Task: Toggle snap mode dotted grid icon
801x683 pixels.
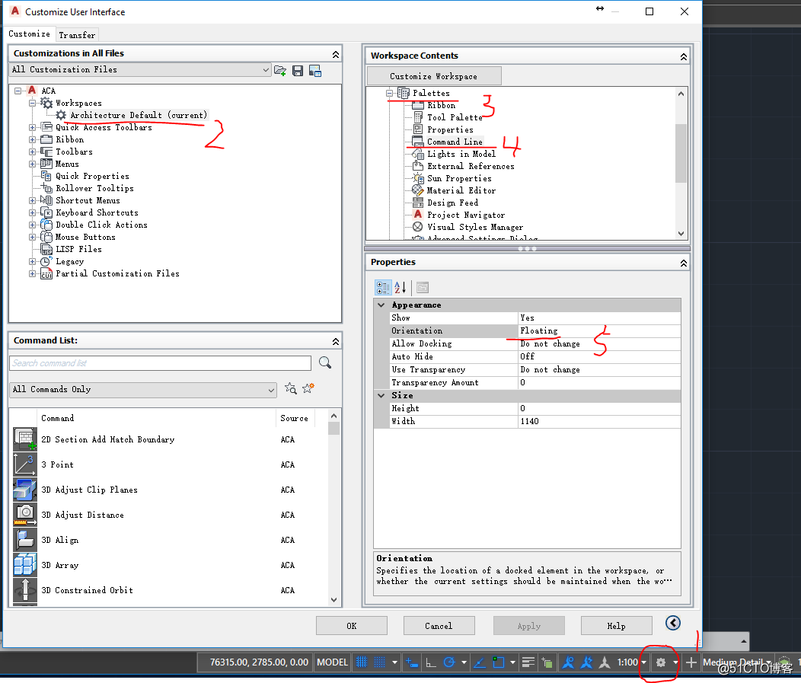Action: [x=379, y=662]
